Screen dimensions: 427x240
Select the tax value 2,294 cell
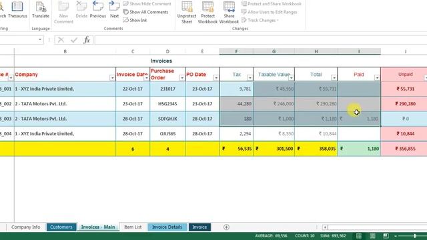(236, 134)
